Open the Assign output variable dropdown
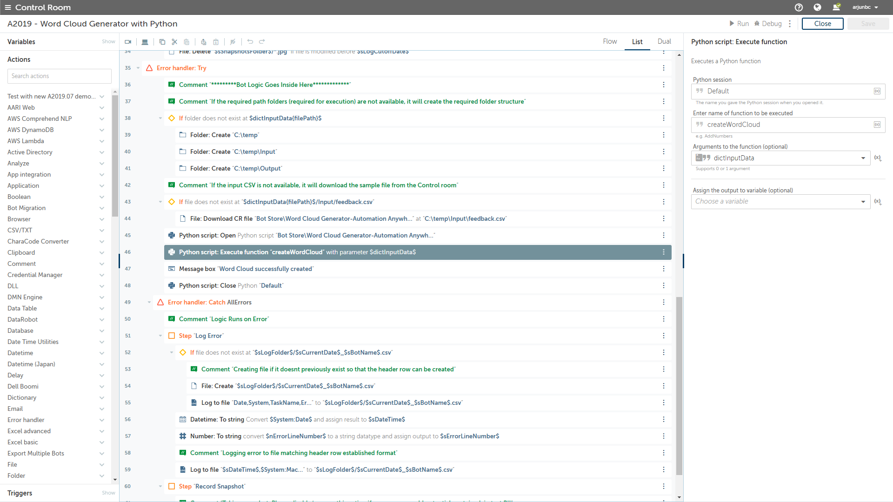 click(x=863, y=202)
